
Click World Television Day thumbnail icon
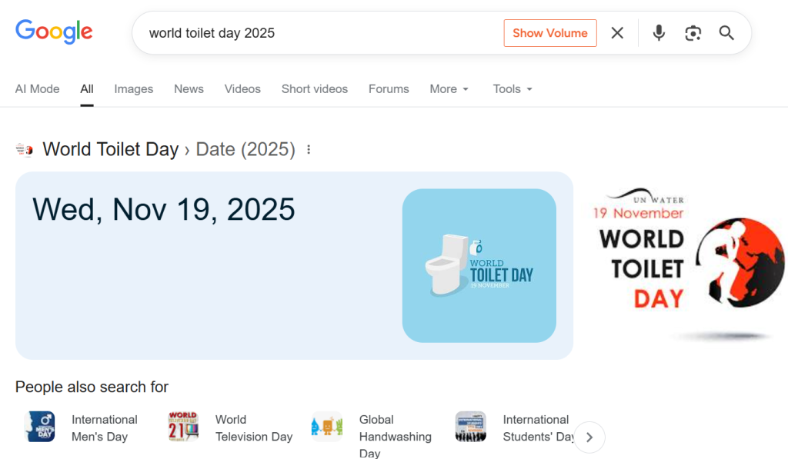coord(183,427)
